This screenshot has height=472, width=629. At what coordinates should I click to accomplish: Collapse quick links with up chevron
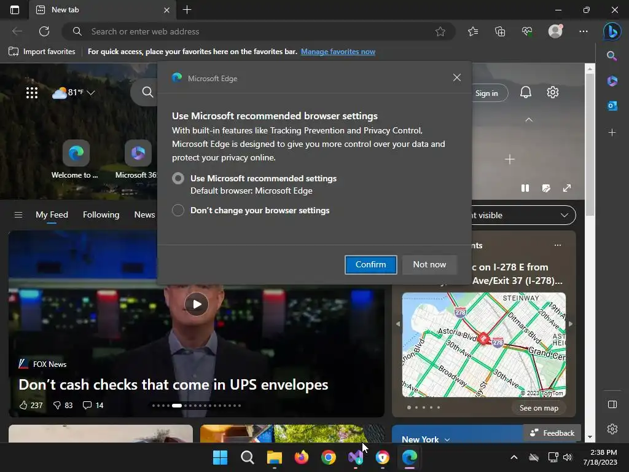pyautogui.click(x=529, y=120)
